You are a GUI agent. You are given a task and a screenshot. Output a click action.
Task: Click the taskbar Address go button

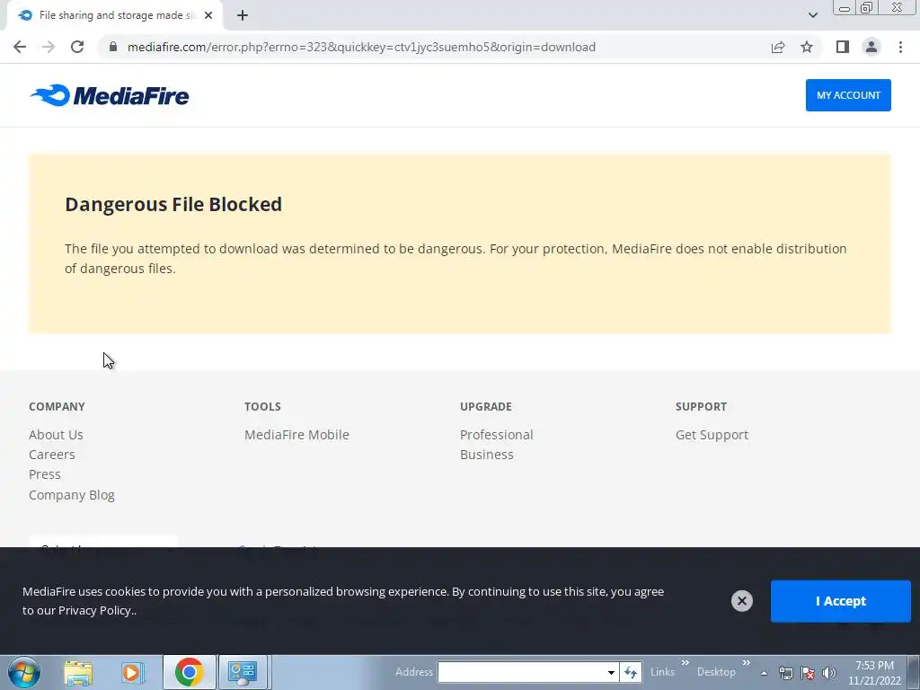point(631,672)
